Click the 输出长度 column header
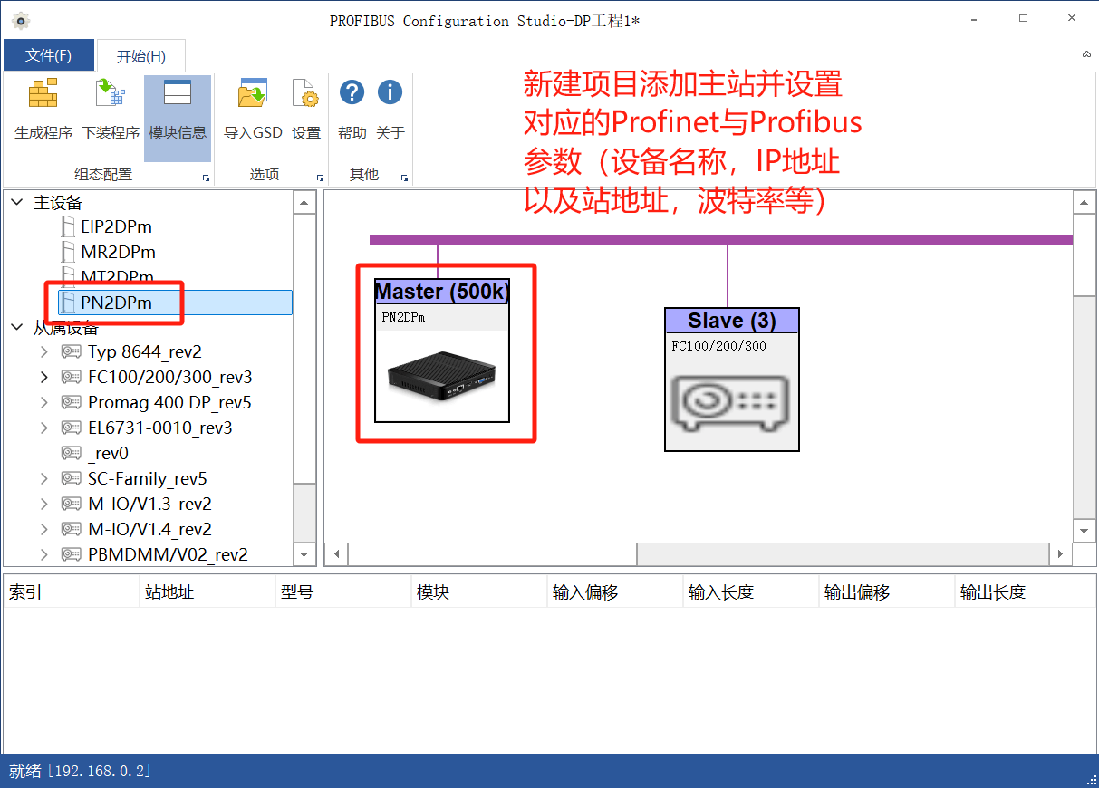Image resolution: width=1099 pixels, height=788 pixels. 1026,592
